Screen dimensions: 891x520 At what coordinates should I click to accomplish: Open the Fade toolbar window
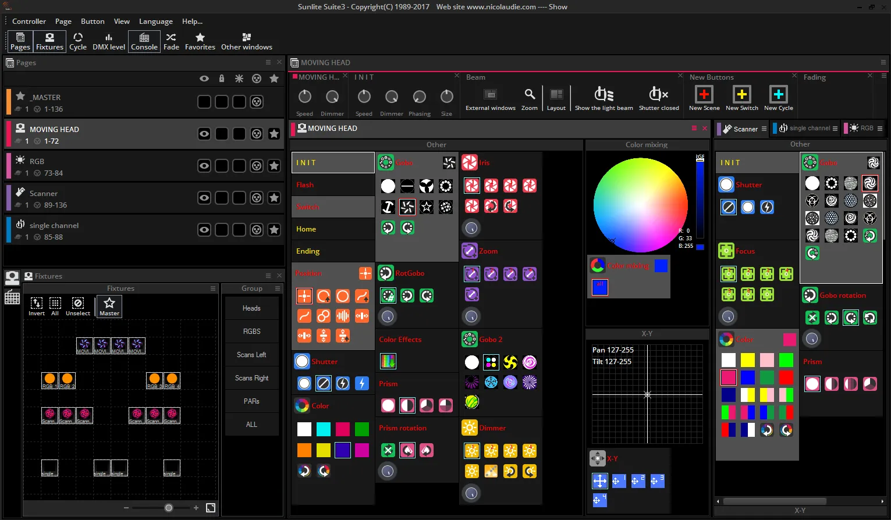tap(171, 41)
